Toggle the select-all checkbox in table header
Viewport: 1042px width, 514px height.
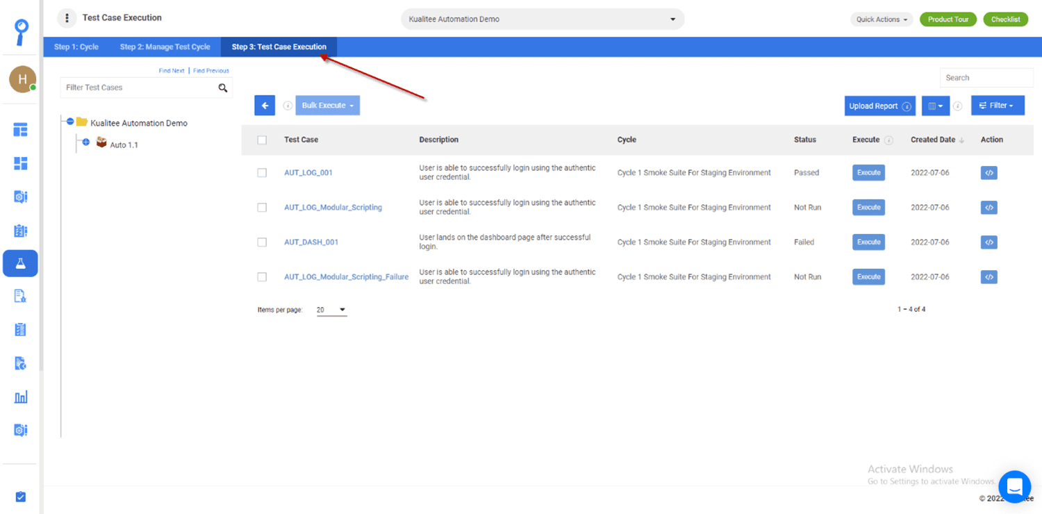(x=262, y=140)
